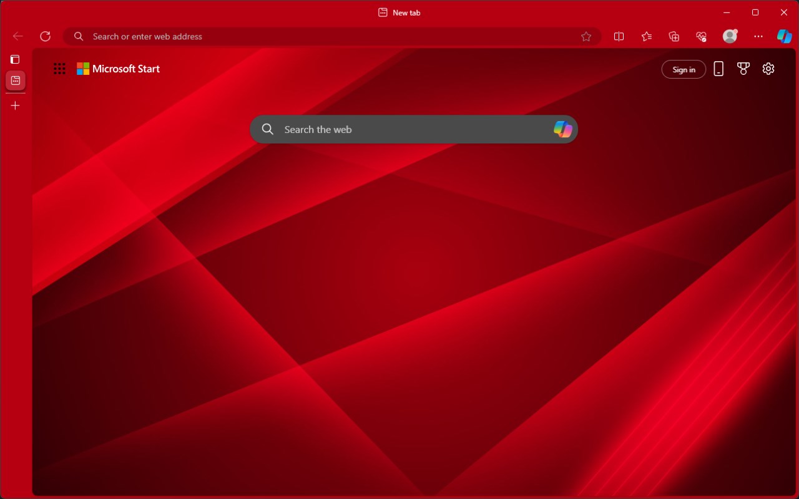Open the Microsoft Rewards trophy icon

pyautogui.click(x=743, y=69)
